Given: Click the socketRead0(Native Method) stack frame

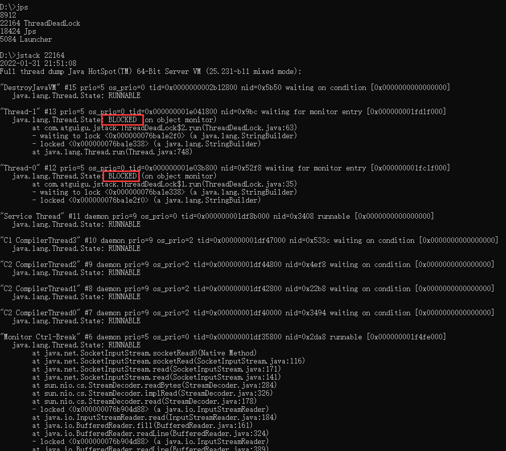Looking at the screenshot, I should [144, 353].
